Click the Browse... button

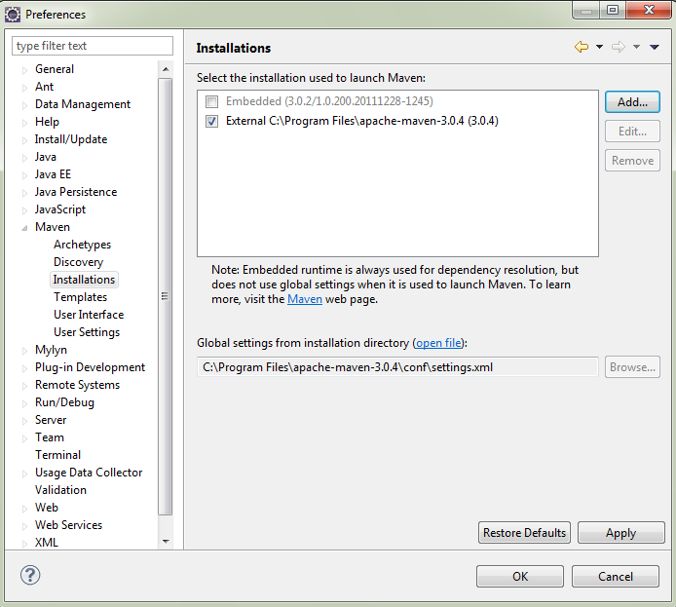coord(632,367)
